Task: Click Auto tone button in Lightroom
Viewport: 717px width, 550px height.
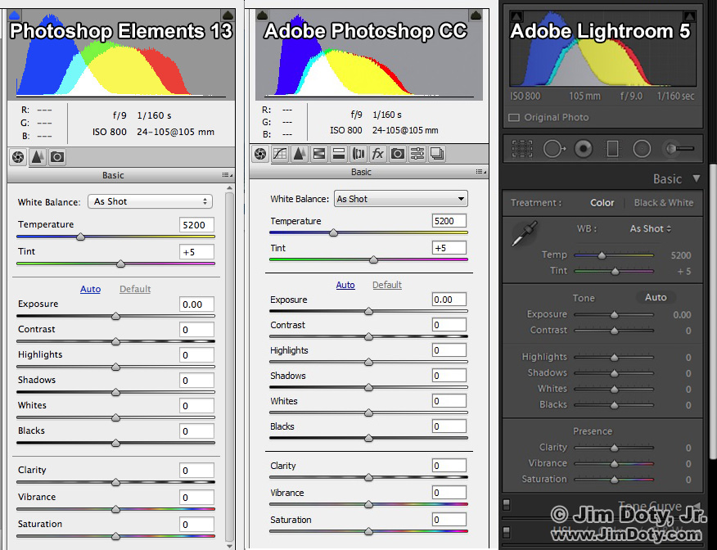Action: tap(656, 297)
